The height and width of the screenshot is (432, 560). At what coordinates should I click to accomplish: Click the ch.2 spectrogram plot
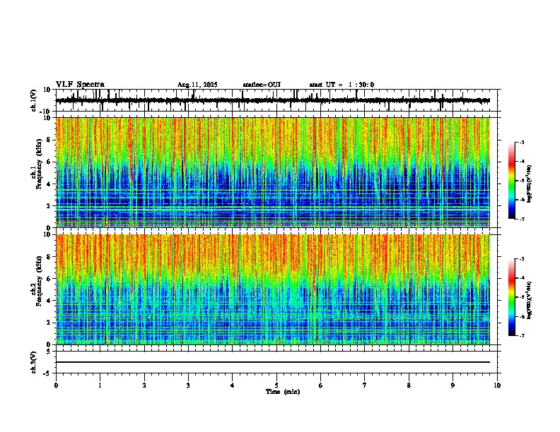(x=273, y=289)
